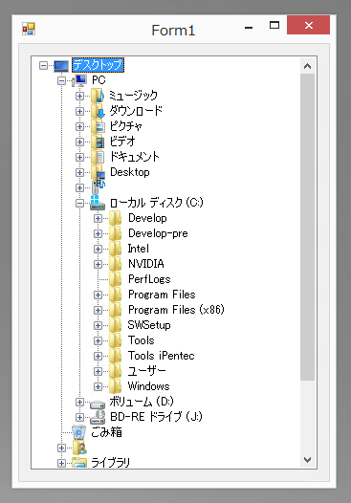The width and height of the screenshot is (351, 503).
Task: Click the vertical scrollbar thumb
Action: (307, 228)
